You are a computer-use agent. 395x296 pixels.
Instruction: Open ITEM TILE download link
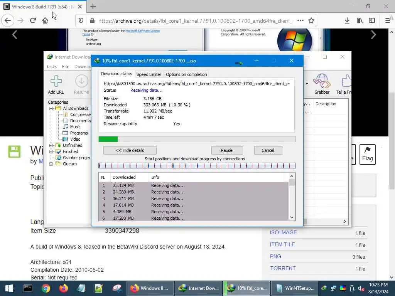pyautogui.click(x=282, y=244)
